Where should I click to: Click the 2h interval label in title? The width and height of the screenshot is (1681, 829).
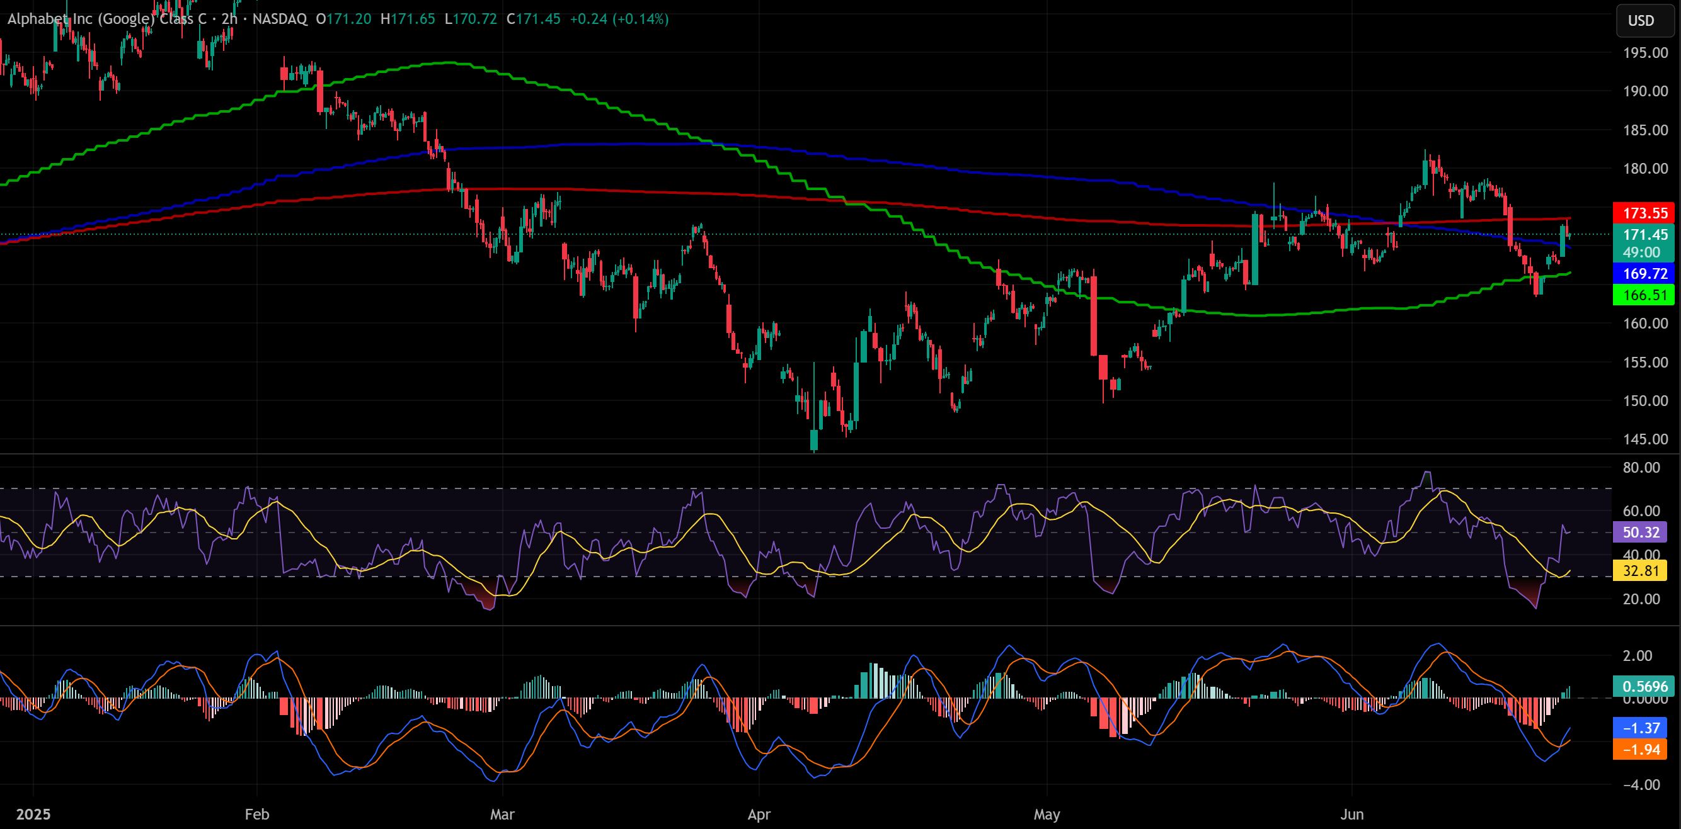pyautogui.click(x=229, y=19)
